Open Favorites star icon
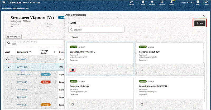This screenshot has width=211, height=110. click(152, 3)
